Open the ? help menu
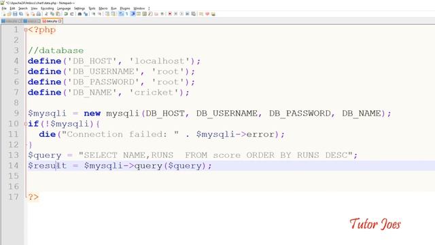 pyautogui.click(x=149, y=8)
